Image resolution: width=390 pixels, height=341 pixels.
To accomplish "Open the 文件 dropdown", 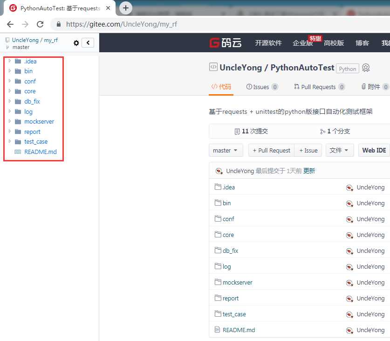I will click(340, 150).
